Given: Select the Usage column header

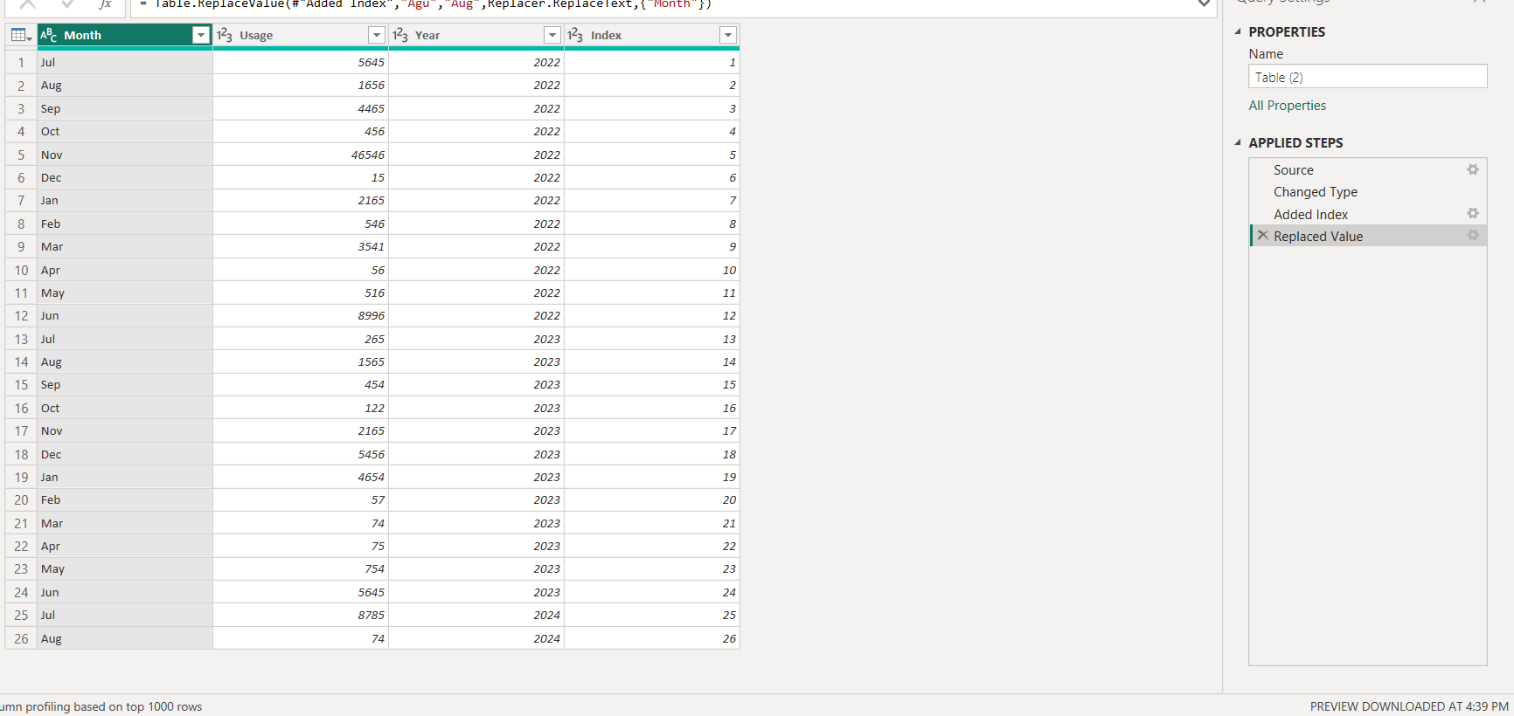Looking at the screenshot, I should pyautogui.click(x=301, y=35).
